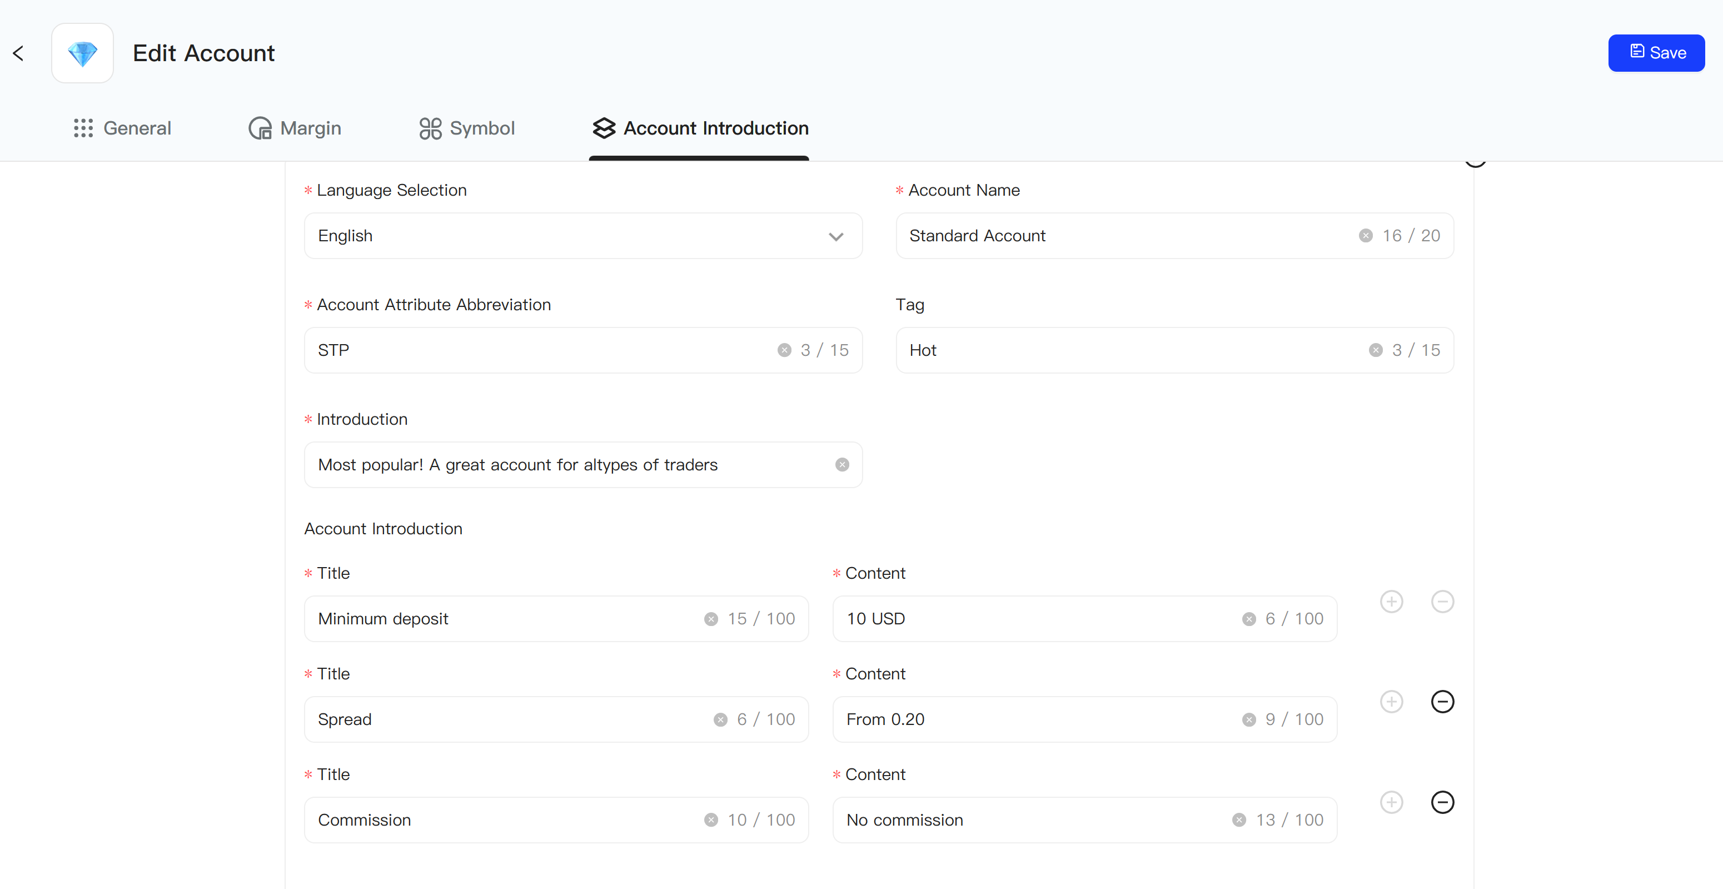Clear the Spread title field
The image size is (1723, 889).
click(x=720, y=720)
